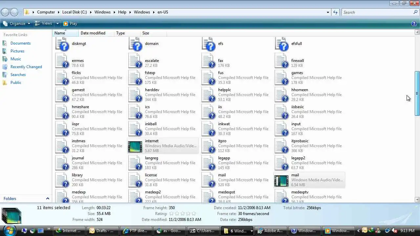Select the license help file icon
The image size is (420, 236).
[136, 180]
